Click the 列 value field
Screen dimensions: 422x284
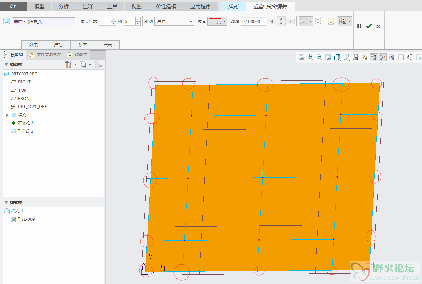(129, 21)
